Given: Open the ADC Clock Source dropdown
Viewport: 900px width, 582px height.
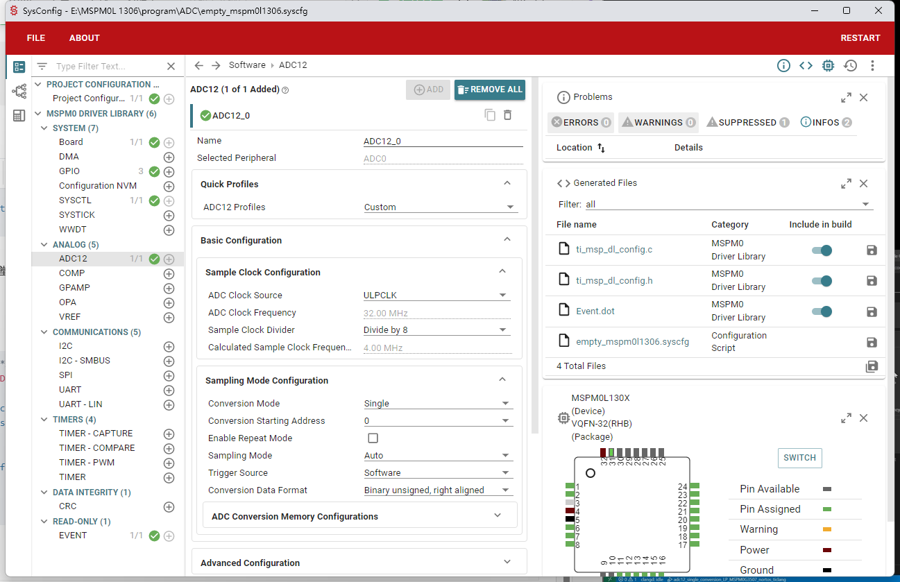Looking at the screenshot, I should (436, 296).
